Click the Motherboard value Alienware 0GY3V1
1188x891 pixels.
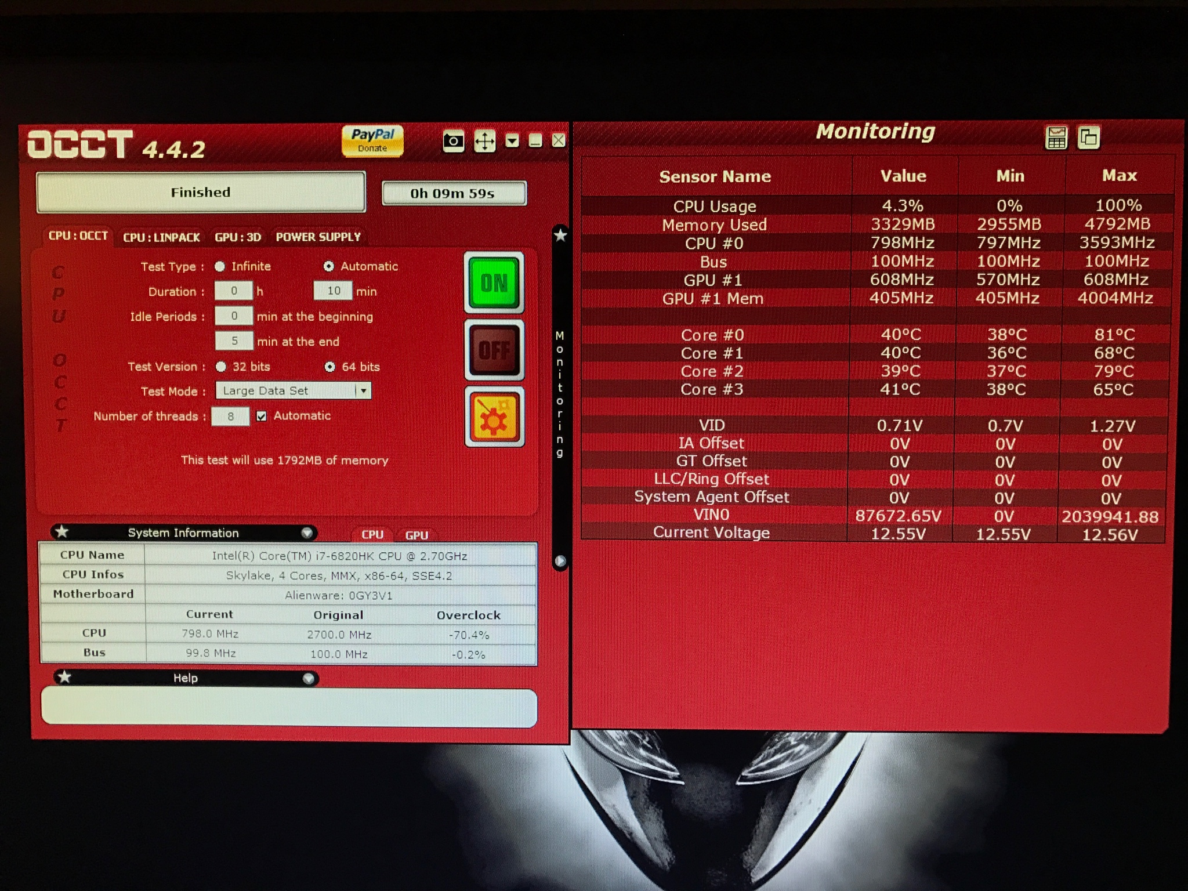pyautogui.click(x=339, y=596)
